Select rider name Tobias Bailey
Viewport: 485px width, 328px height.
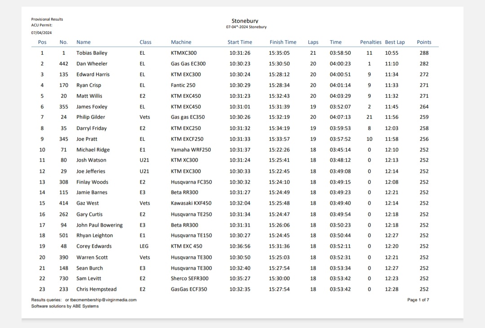pos(92,53)
